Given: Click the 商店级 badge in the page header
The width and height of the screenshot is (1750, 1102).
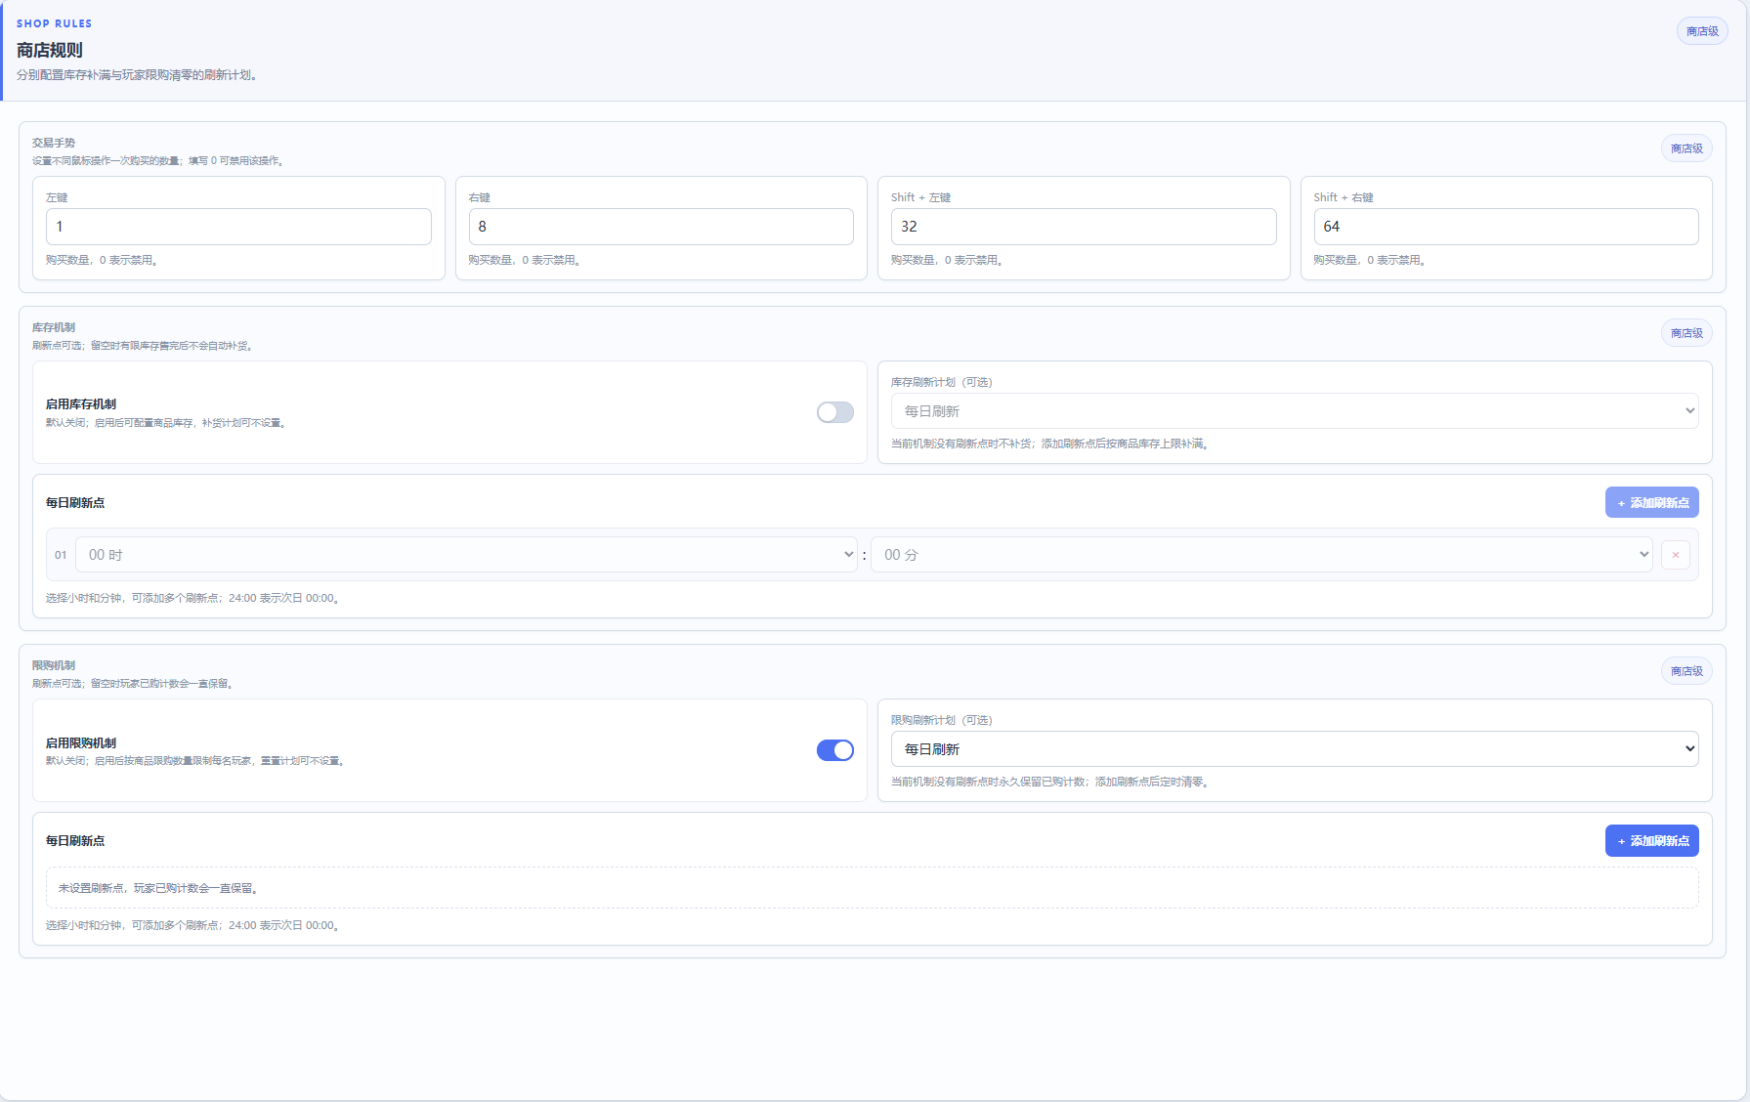Looking at the screenshot, I should [x=1702, y=31].
